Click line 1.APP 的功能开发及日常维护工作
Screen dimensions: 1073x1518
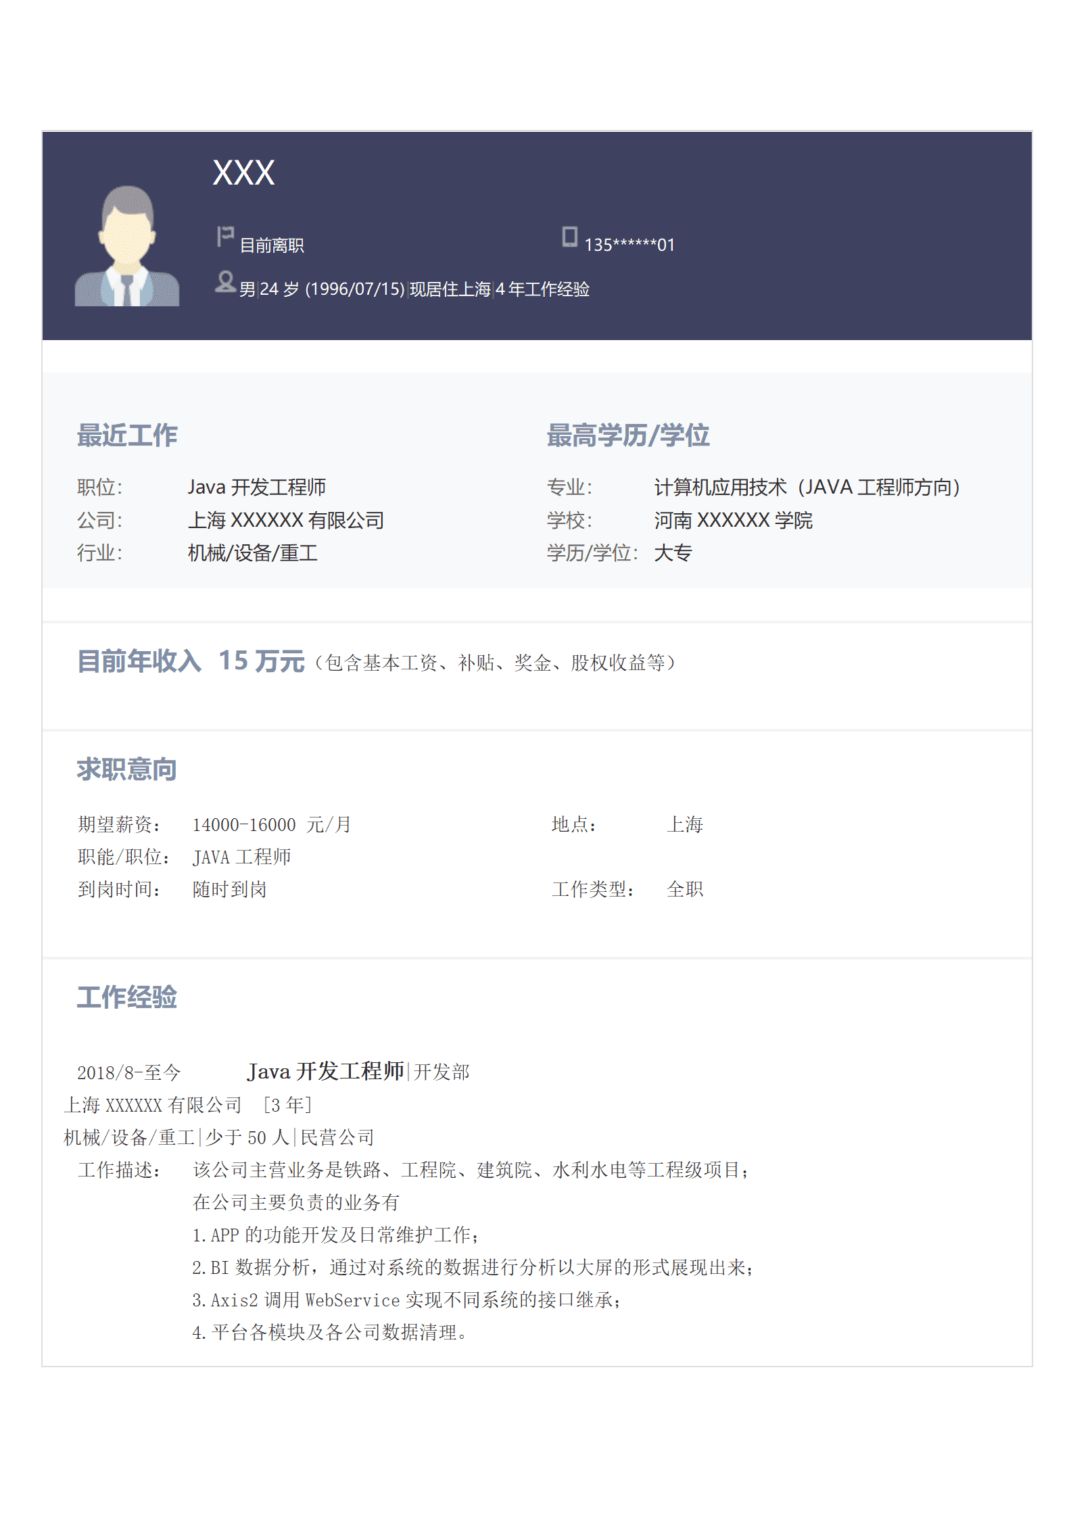[x=335, y=1235]
